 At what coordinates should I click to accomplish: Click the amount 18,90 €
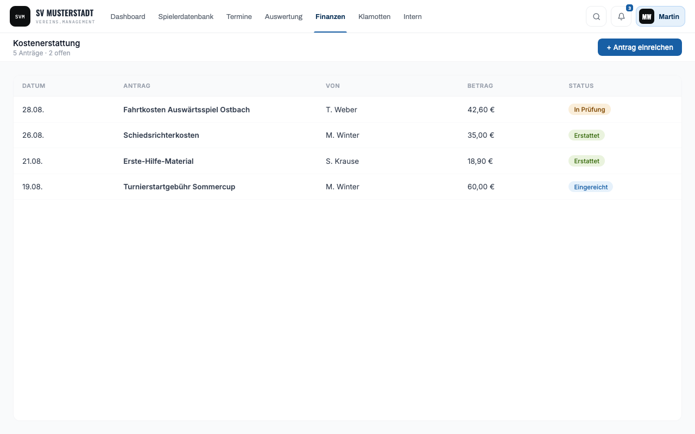480,161
